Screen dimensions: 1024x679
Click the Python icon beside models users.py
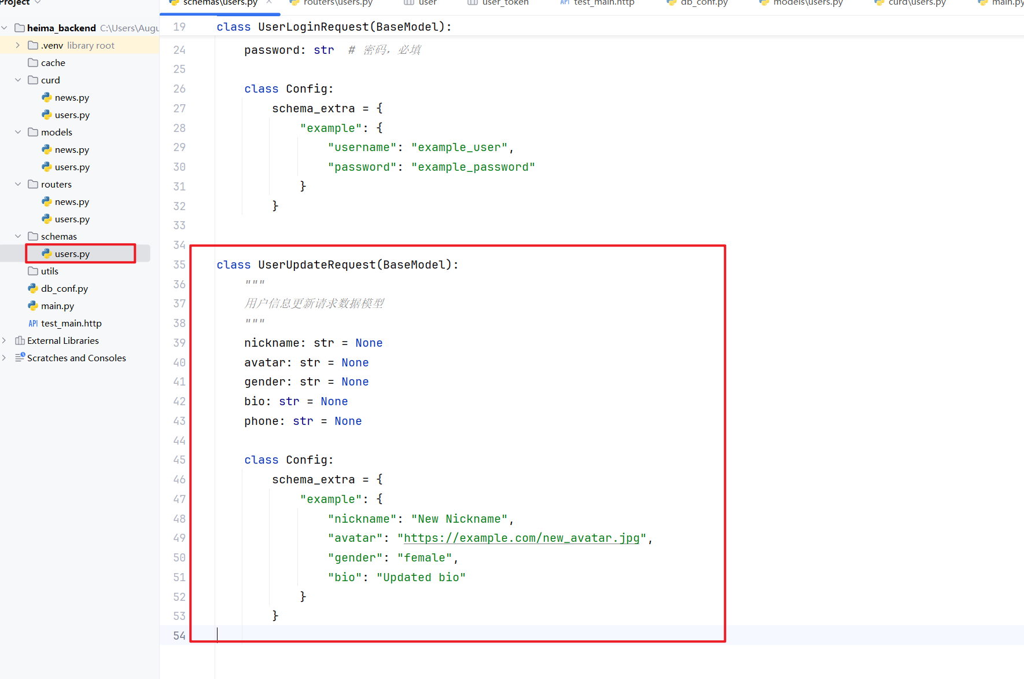(47, 167)
